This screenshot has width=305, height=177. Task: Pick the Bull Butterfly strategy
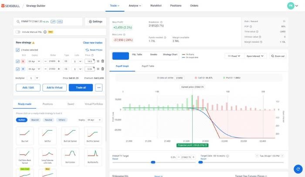pyautogui.click(x=93, y=156)
